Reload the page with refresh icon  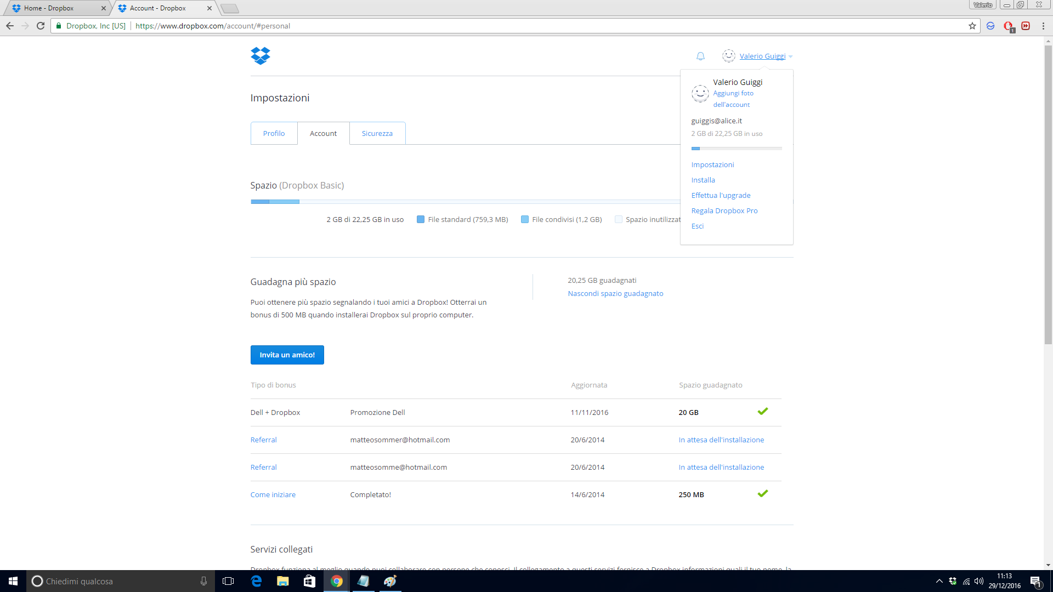click(x=41, y=26)
